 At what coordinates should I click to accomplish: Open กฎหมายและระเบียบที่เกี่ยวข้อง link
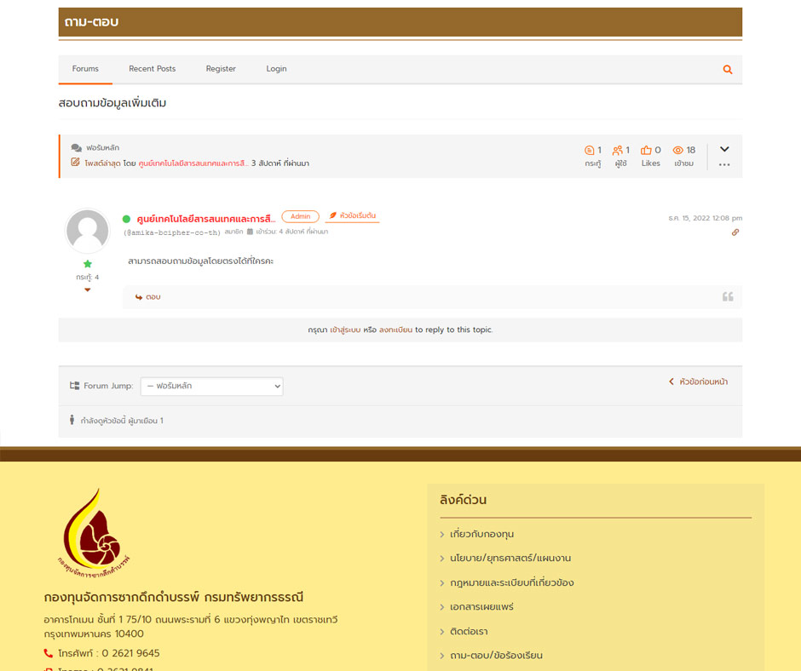(512, 582)
